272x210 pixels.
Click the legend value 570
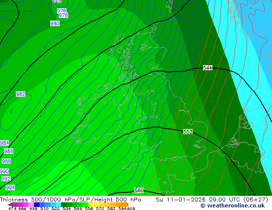(100, 208)
